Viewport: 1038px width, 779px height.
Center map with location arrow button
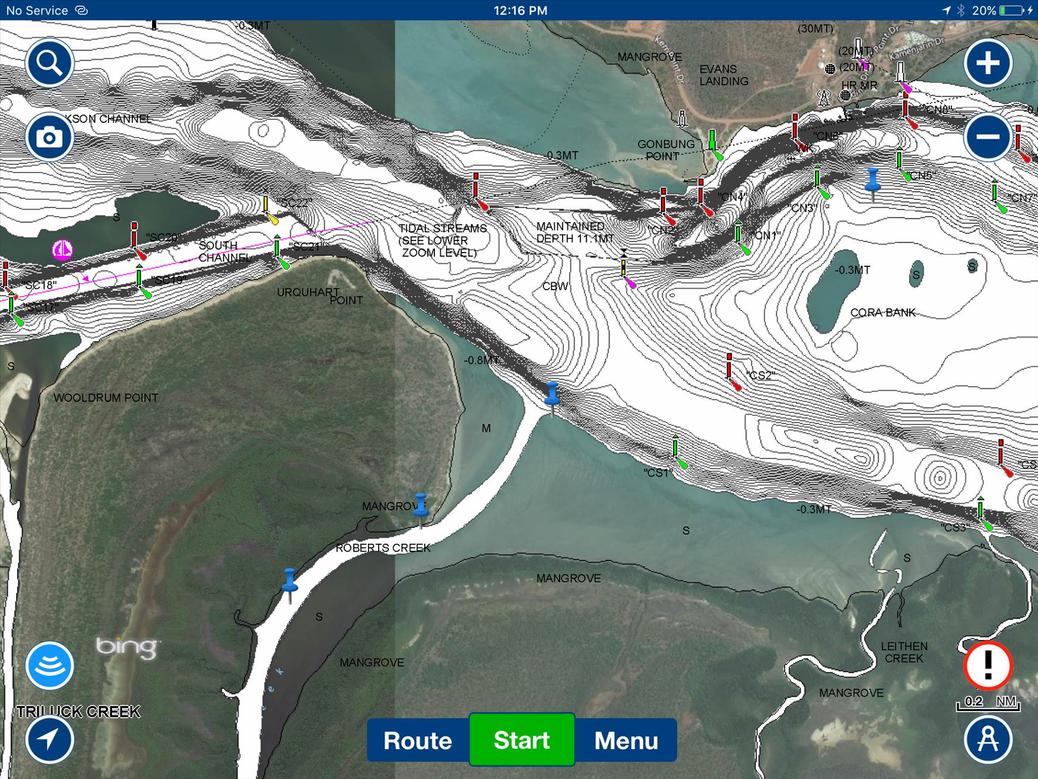[x=50, y=740]
